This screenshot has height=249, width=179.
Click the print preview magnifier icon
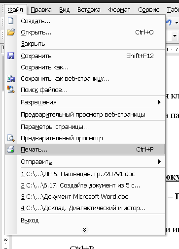[x=11, y=138]
